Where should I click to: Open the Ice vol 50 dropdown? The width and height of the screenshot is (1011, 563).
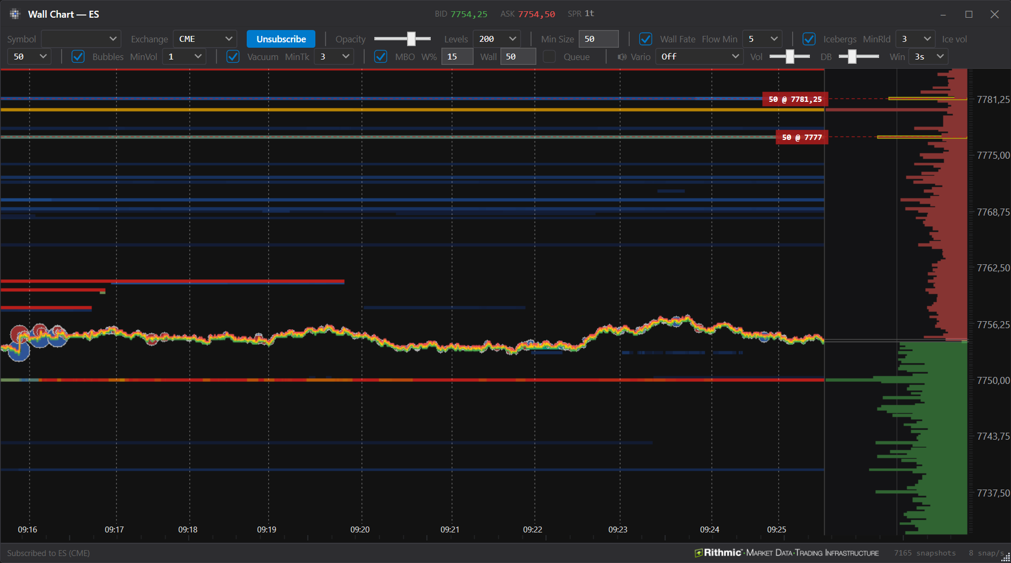pyautogui.click(x=29, y=57)
